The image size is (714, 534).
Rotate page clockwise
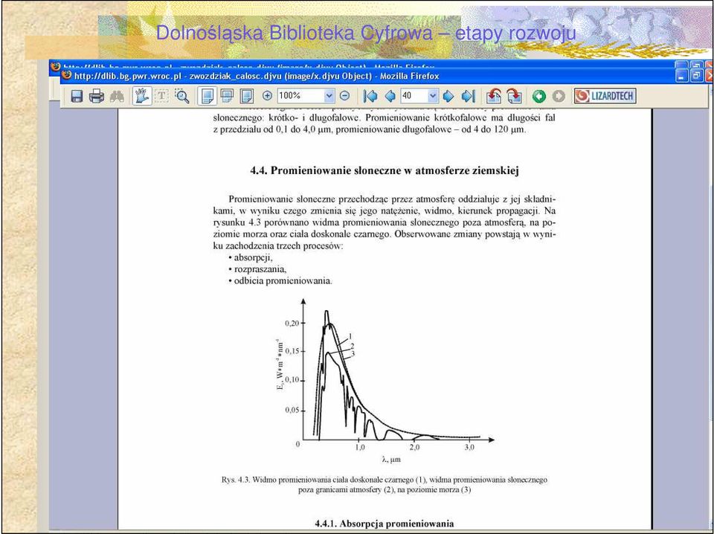[514, 96]
